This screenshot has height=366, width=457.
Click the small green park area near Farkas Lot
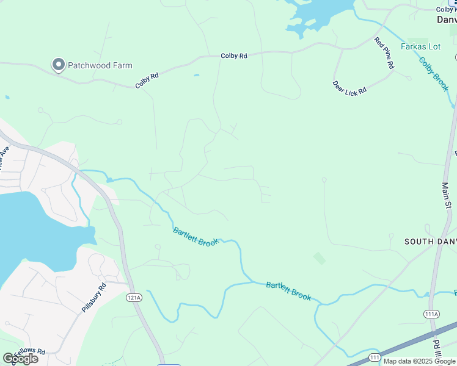coord(418,41)
